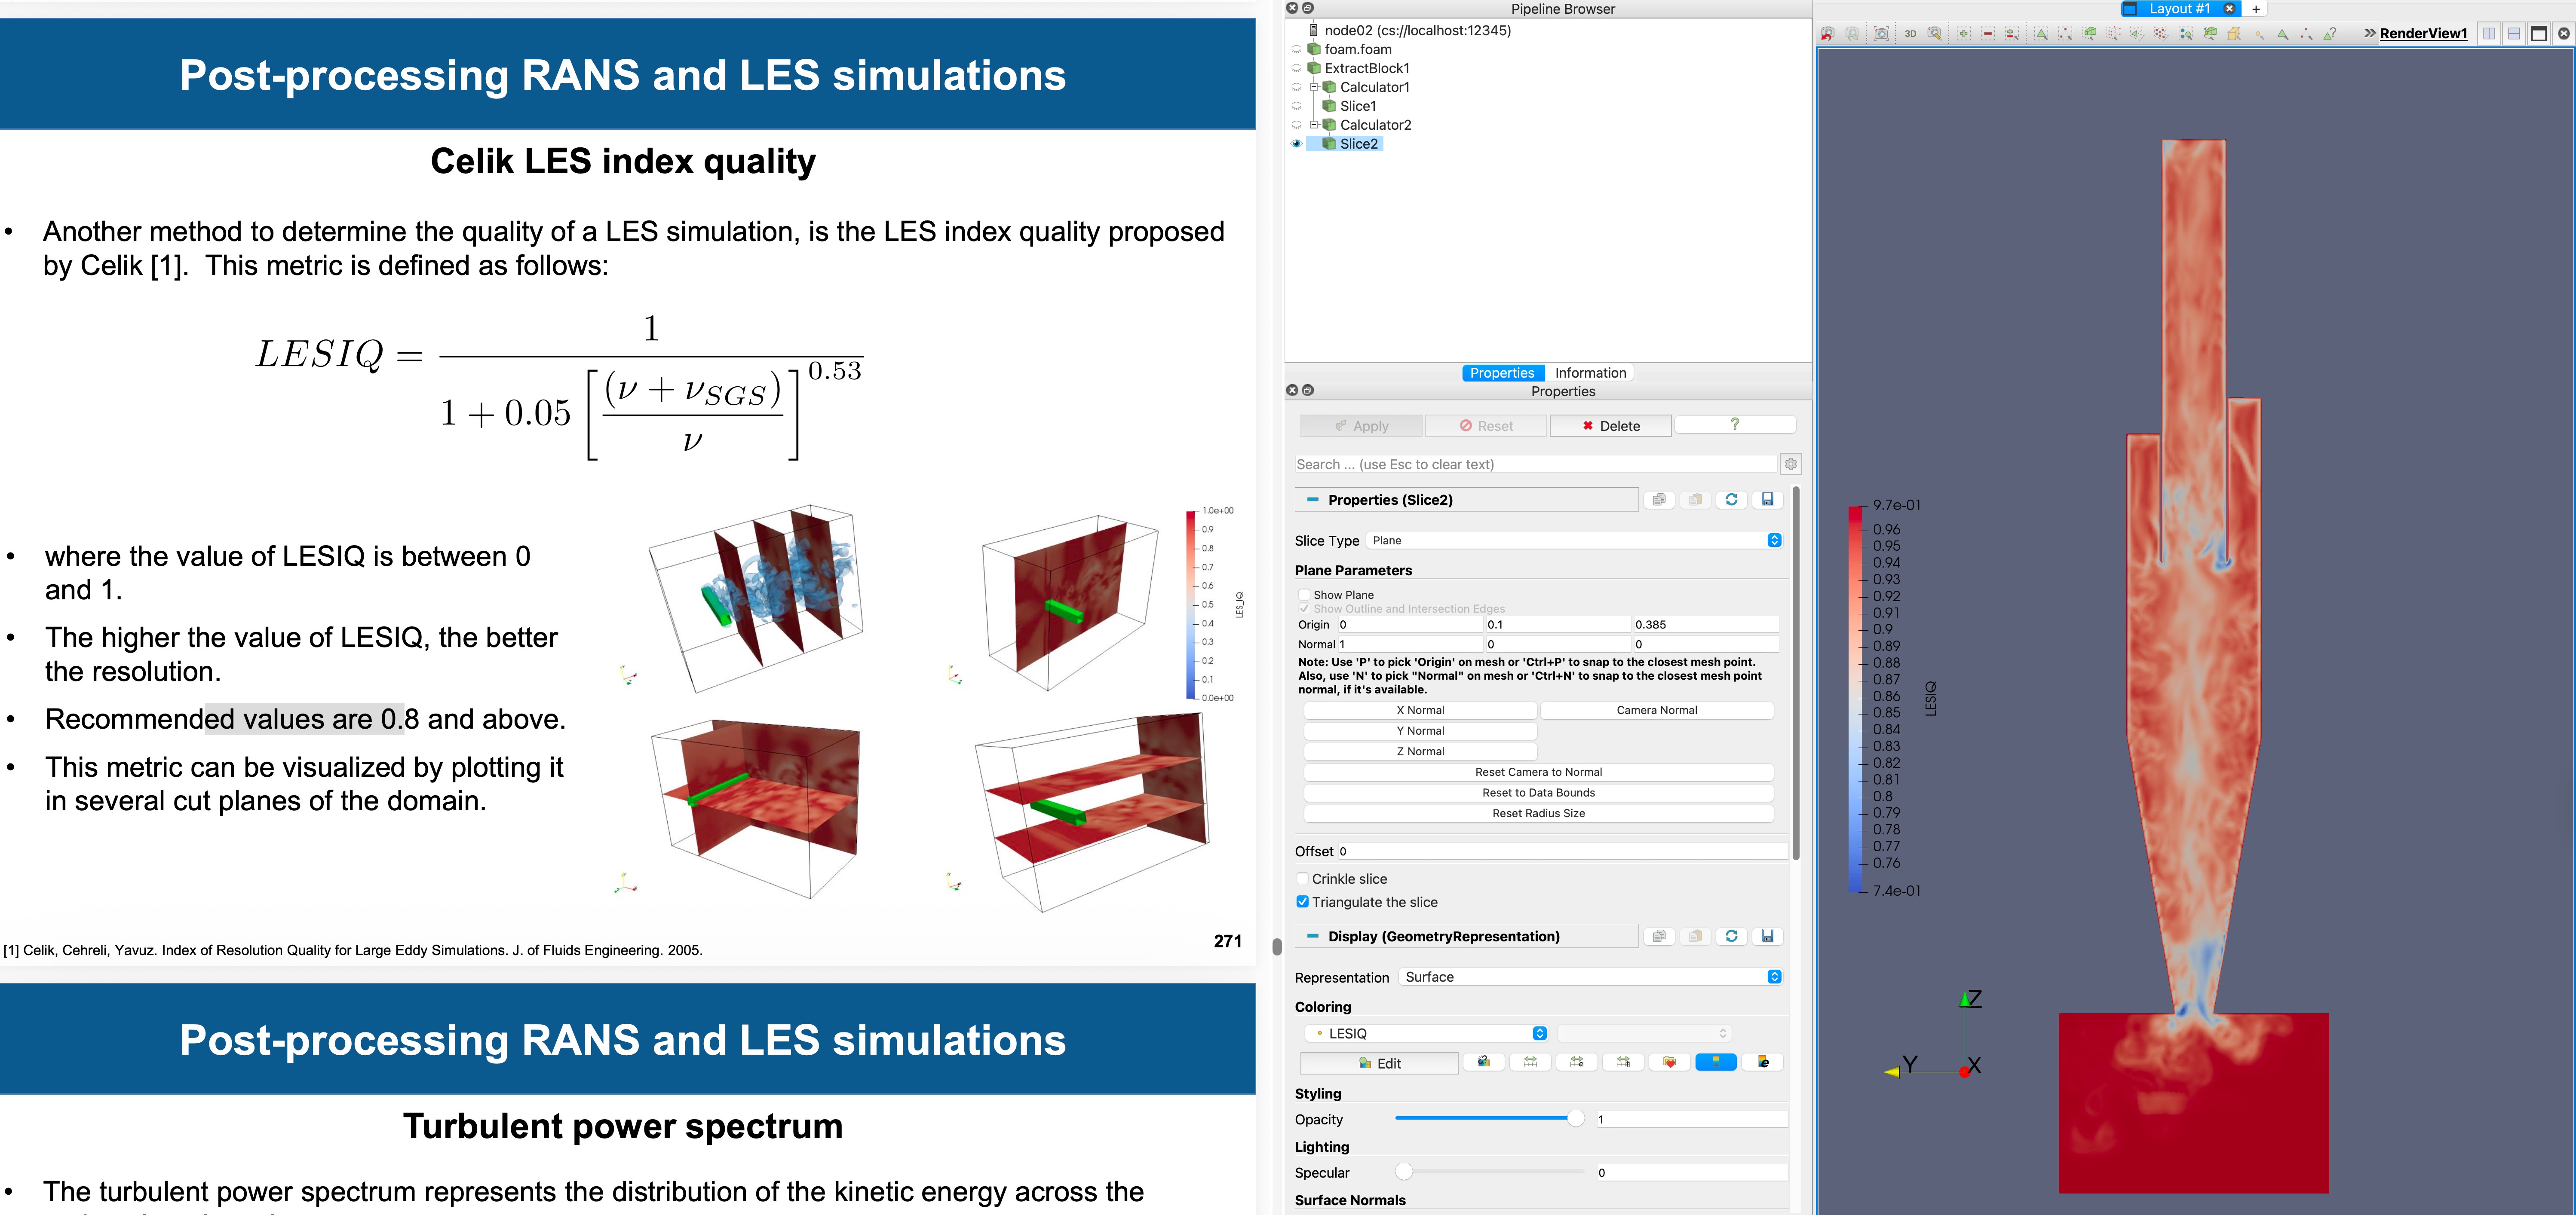Screen dimensions: 2576x1215
Task: Enable the Show Plane checkbox
Action: click(x=1304, y=595)
